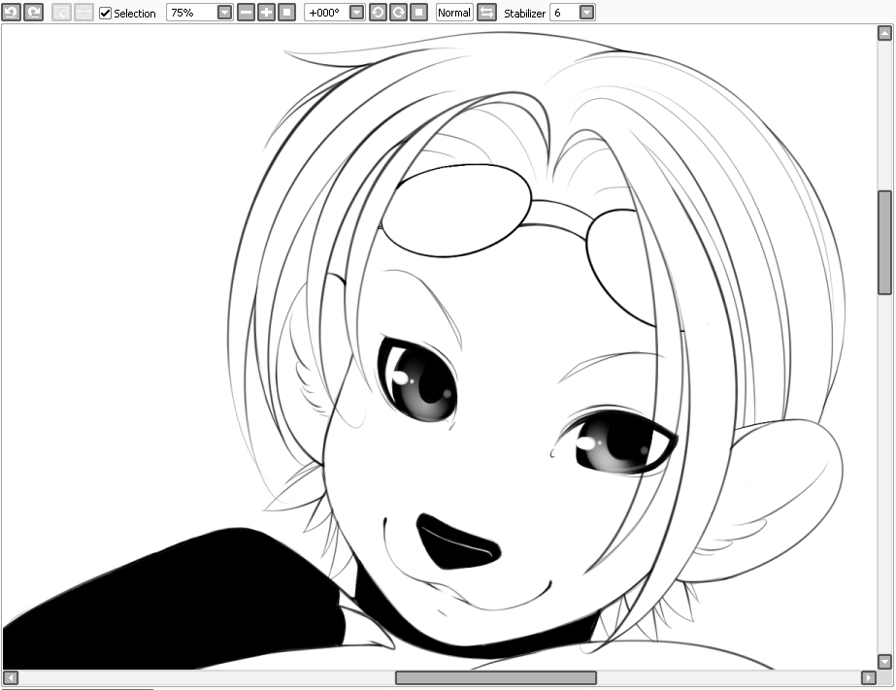The height and width of the screenshot is (690, 896).
Task: Reset canvas rotation angle
Action: 418,13
